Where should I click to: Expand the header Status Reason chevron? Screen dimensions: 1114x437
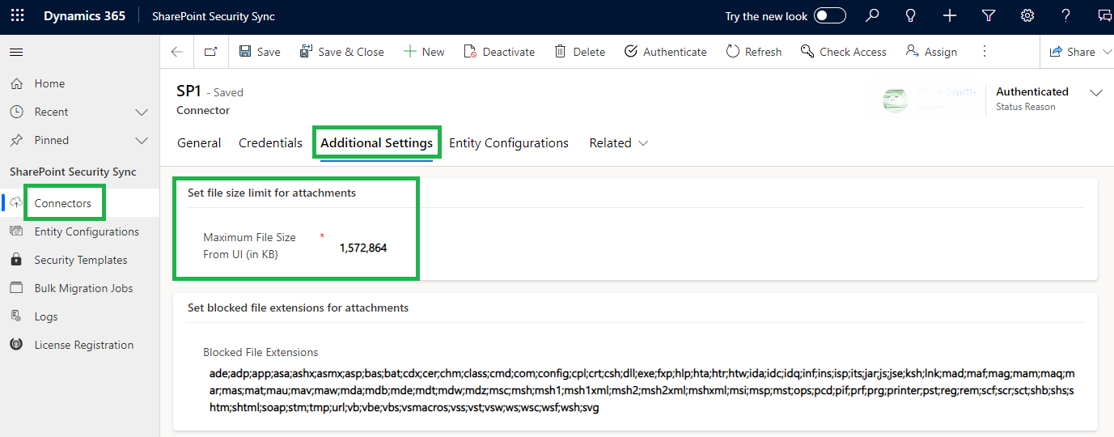coord(1096,93)
